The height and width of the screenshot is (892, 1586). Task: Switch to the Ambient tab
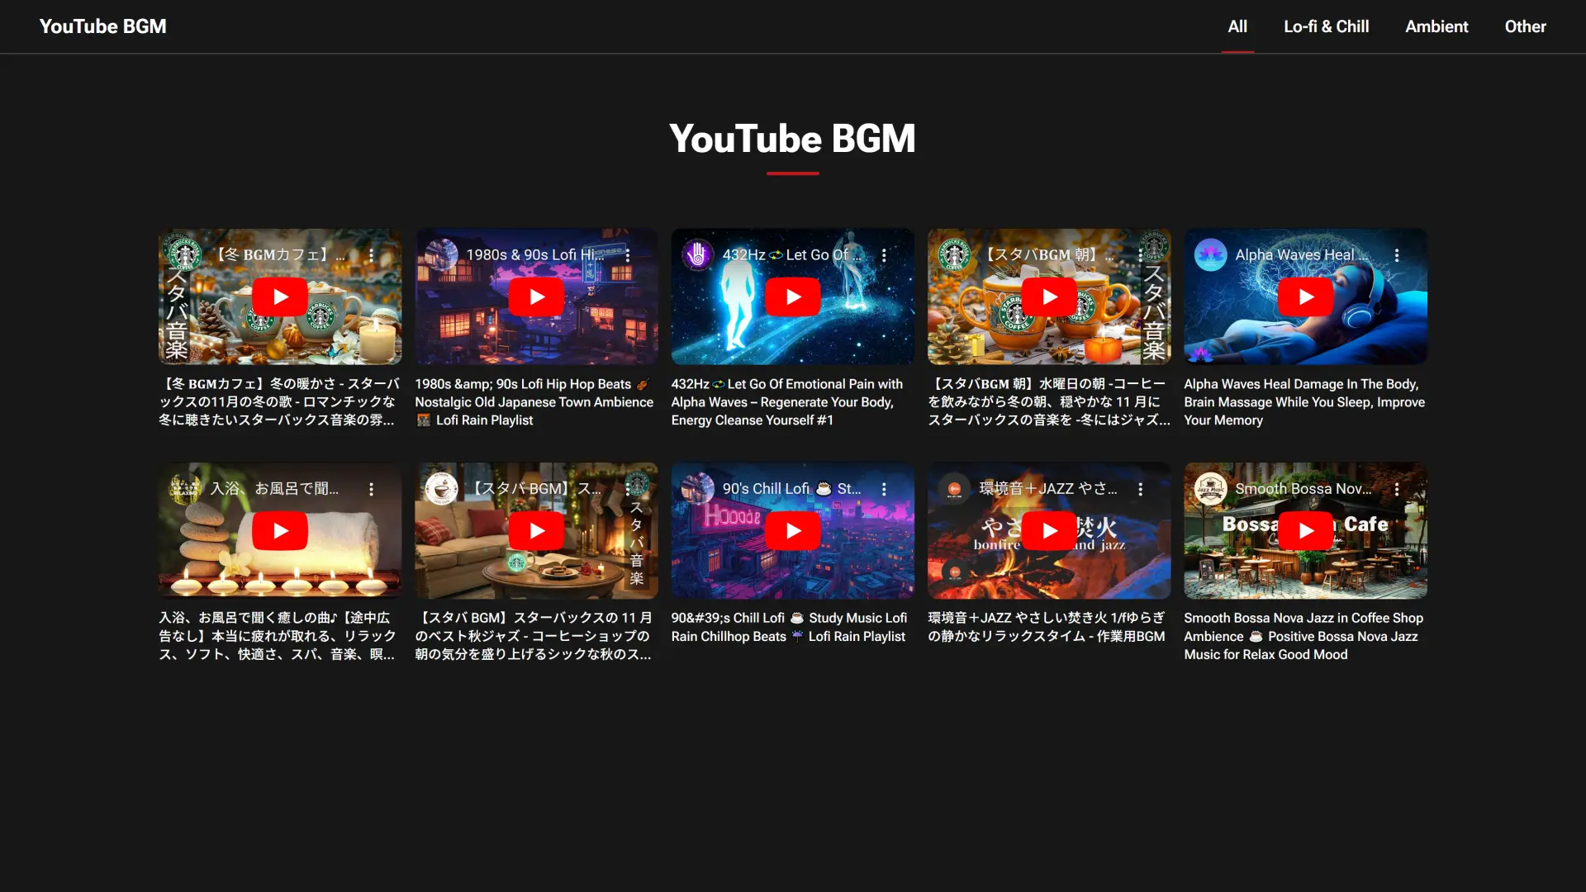pyautogui.click(x=1436, y=26)
